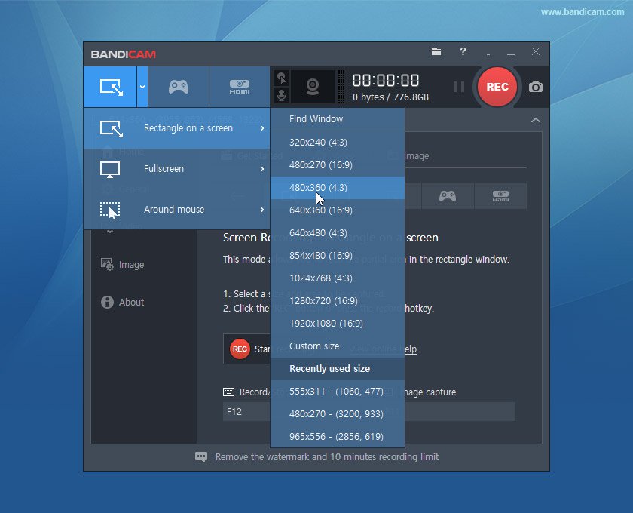Viewport: 633px width, 513px height.
Task: Open the recordings output folder
Action: point(436,53)
